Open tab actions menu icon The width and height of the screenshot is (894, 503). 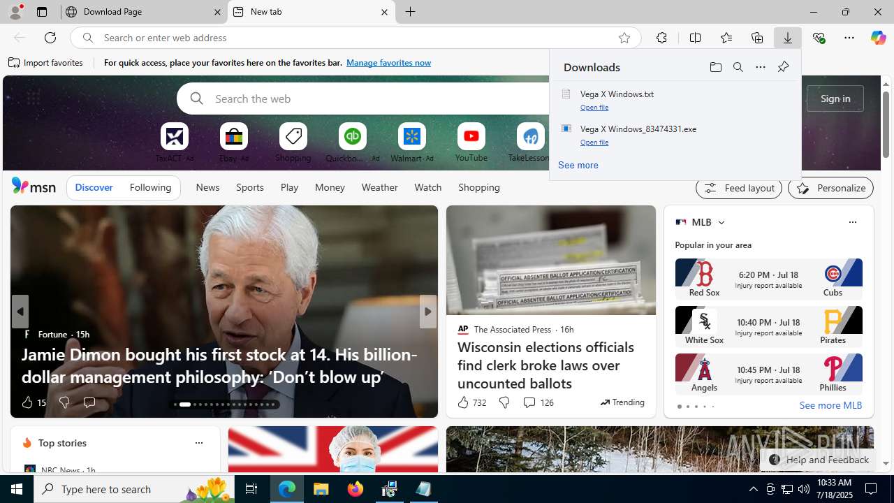pyautogui.click(x=42, y=12)
